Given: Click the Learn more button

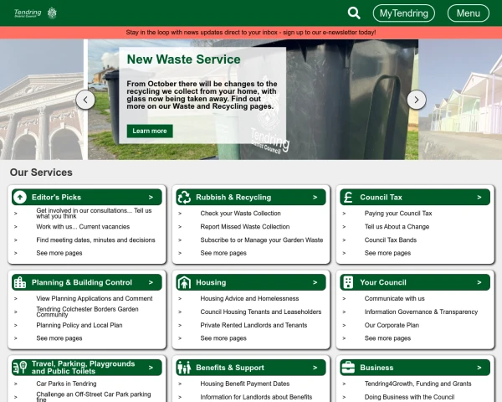Looking at the screenshot, I should [x=150, y=131].
